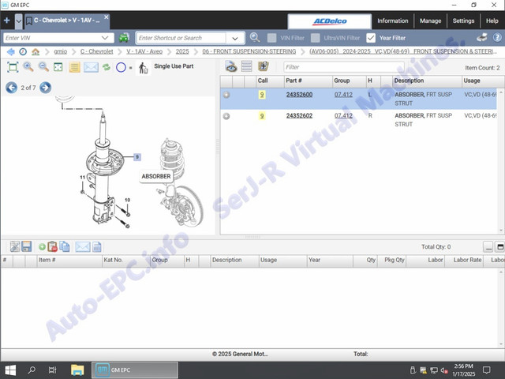Open the gmio breadcrumb link
This screenshot has width=505, height=379.
tap(60, 51)
